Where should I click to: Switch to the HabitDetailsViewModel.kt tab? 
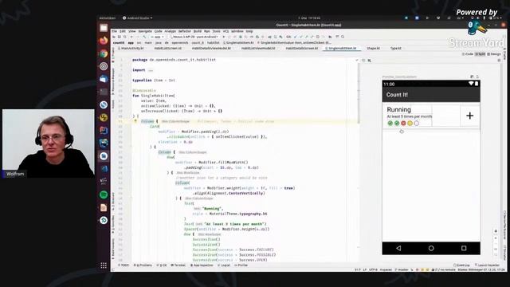pyautogui.click(x=211, y=48)
